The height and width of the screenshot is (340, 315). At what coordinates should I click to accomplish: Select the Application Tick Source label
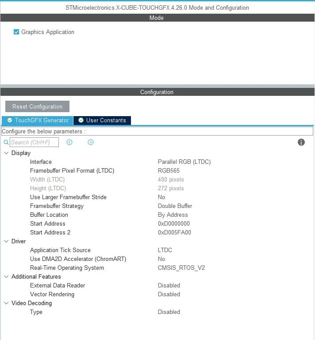60,250
